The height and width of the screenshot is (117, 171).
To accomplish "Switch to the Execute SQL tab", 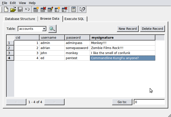I will tap(76, 19).
